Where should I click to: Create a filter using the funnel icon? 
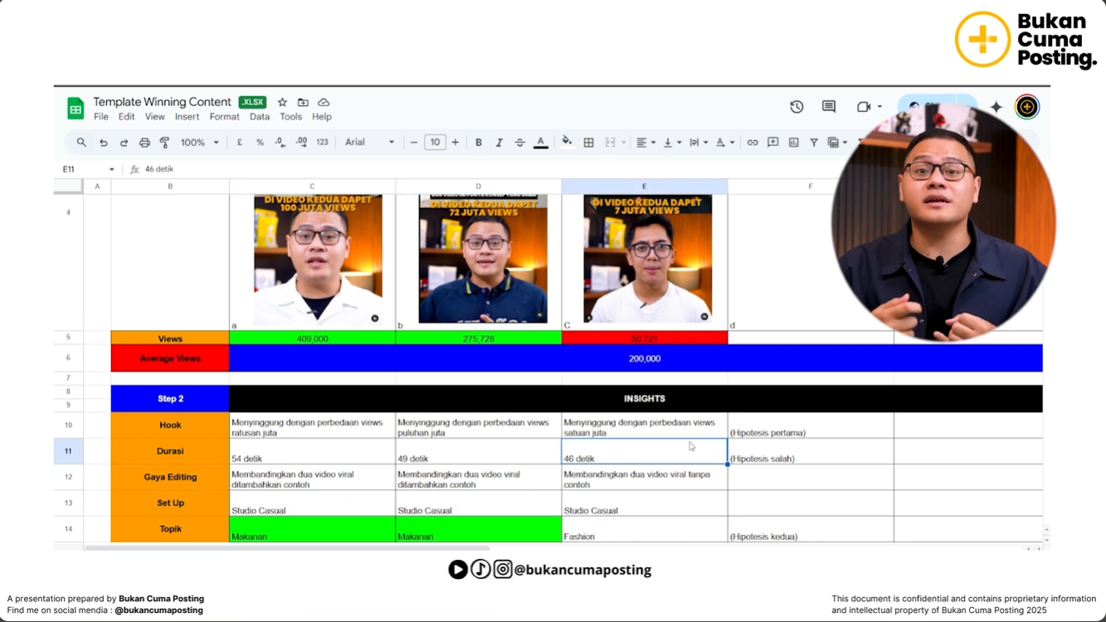click(814, 143)
